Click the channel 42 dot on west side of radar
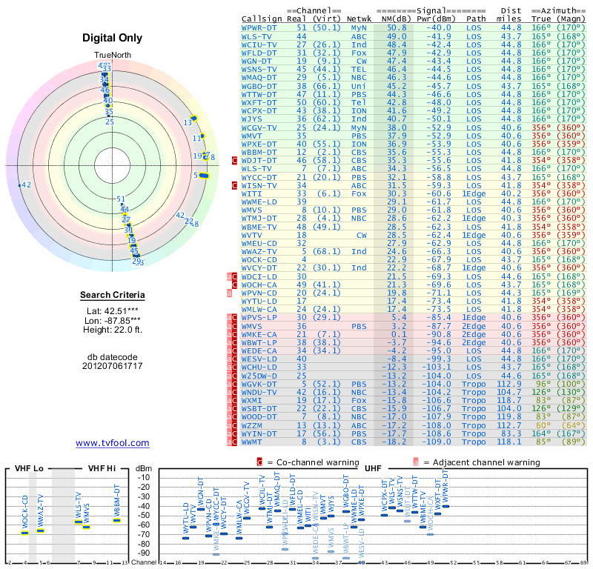 tap(20, 186)
